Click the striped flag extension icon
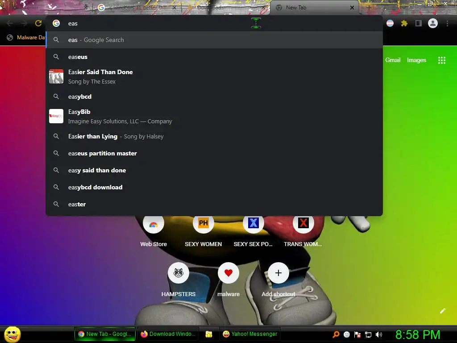Image resolution: width=457 pixels, height=343 pixels. pyautogui.click(x=390, y=23)
